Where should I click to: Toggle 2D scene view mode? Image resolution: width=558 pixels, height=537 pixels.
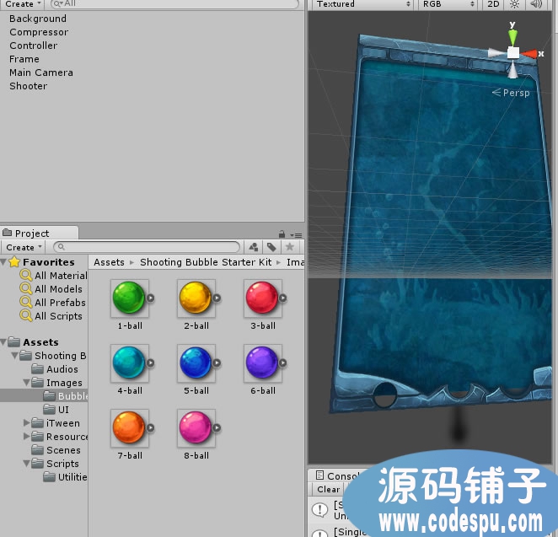[493, 4]
